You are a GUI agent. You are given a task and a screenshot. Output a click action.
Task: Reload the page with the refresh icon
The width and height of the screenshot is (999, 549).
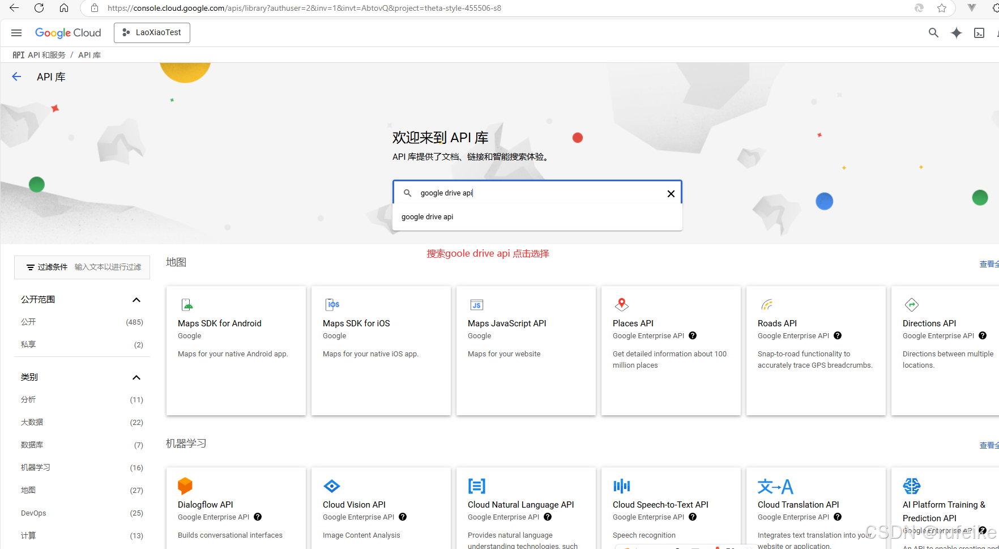pos(39,8)
